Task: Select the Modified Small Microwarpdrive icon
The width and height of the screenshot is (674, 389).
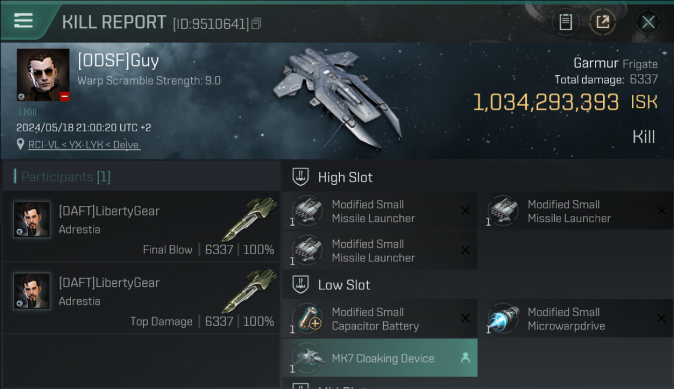Action: point(503,318)
